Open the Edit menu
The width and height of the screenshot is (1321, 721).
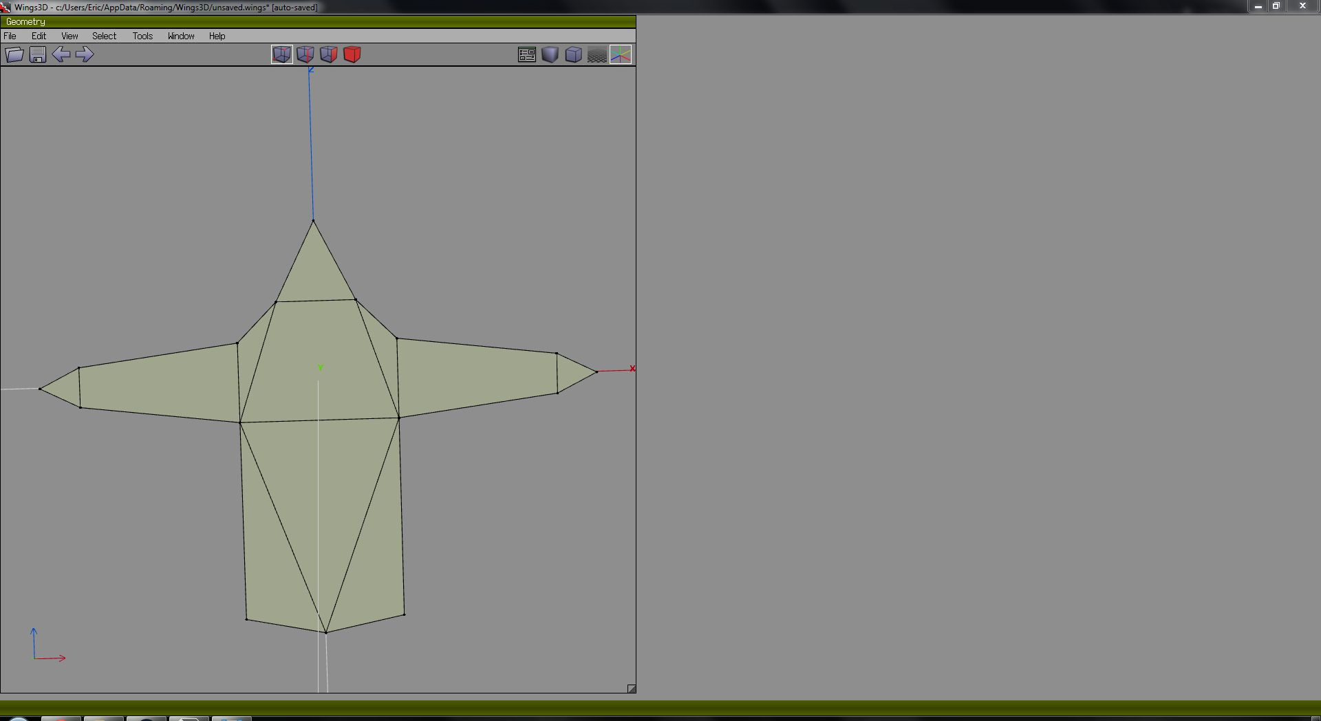(x=39, y=36)
